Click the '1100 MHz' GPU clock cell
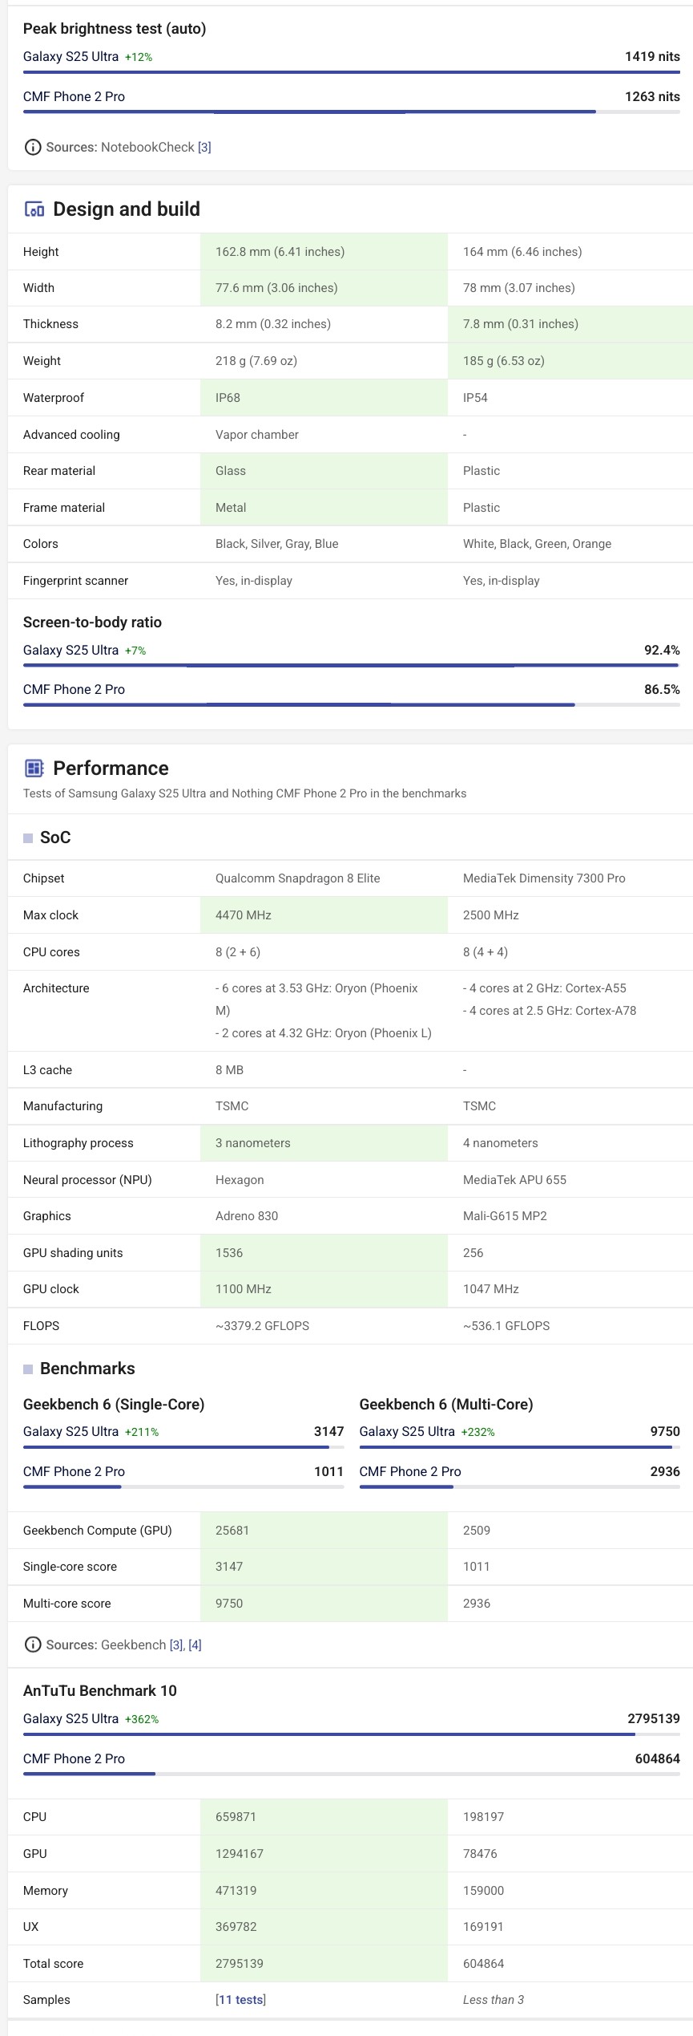 324,1289
